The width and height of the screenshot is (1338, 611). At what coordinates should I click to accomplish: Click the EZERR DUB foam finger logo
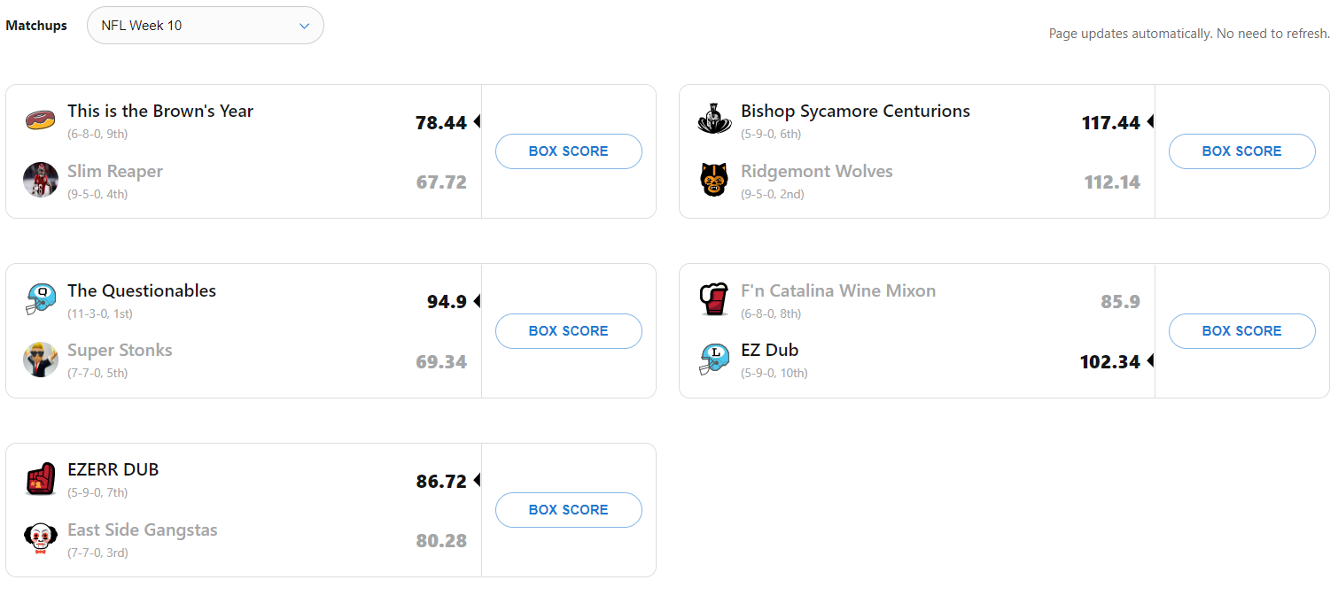point(41,479)
